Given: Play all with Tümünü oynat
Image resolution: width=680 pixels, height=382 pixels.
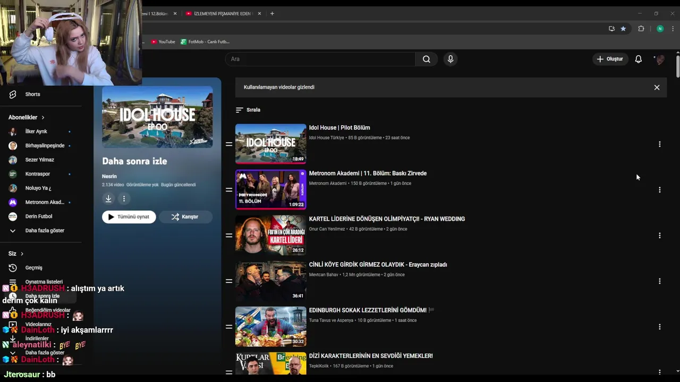Looking at the screenshot, I should [x=129, y=216].
